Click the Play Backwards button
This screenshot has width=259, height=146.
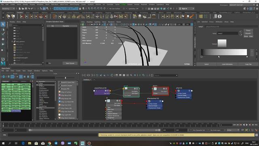pyautogui.click(x=244, y=125)
